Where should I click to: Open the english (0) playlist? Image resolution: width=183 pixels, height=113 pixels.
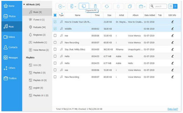point(37,88)
